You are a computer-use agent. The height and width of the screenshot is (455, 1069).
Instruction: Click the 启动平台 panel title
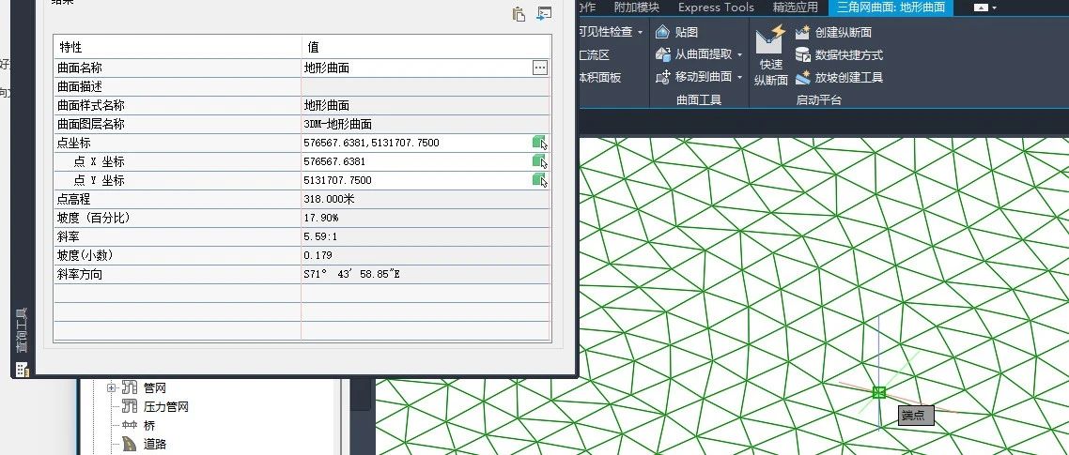click(819, 99)
